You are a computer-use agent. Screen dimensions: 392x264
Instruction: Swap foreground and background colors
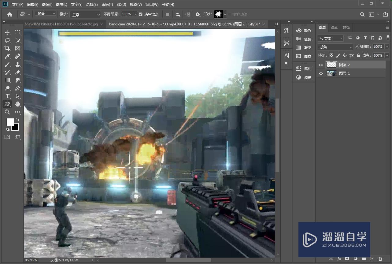pos(18,120)
